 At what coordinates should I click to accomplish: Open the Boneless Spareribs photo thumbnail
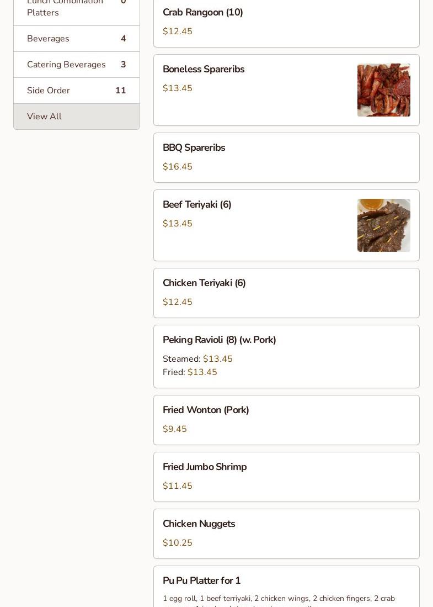point(383,90)
